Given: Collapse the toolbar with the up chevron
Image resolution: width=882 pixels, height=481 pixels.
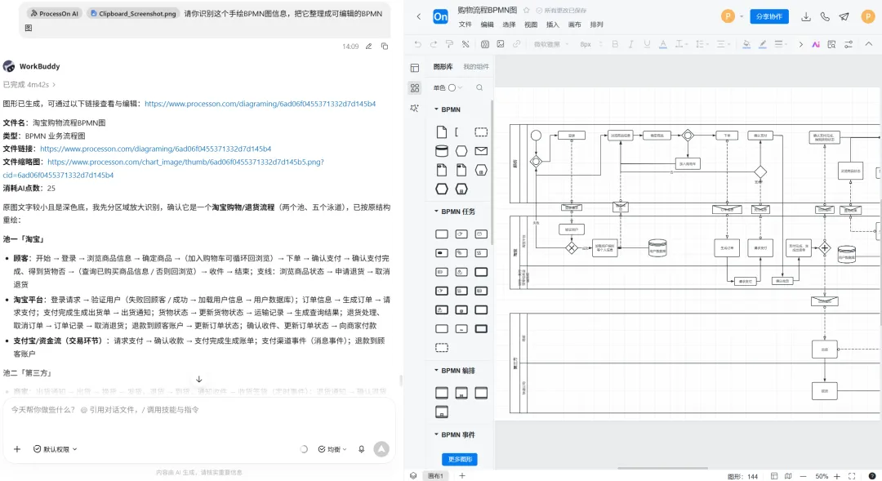Looking at the screenshot, I should click(868, 44).
